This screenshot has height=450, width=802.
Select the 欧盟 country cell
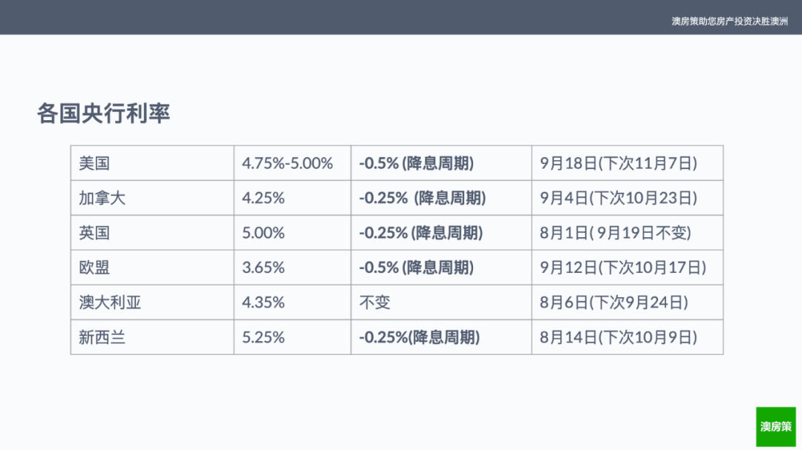click(x=152, y=267)
